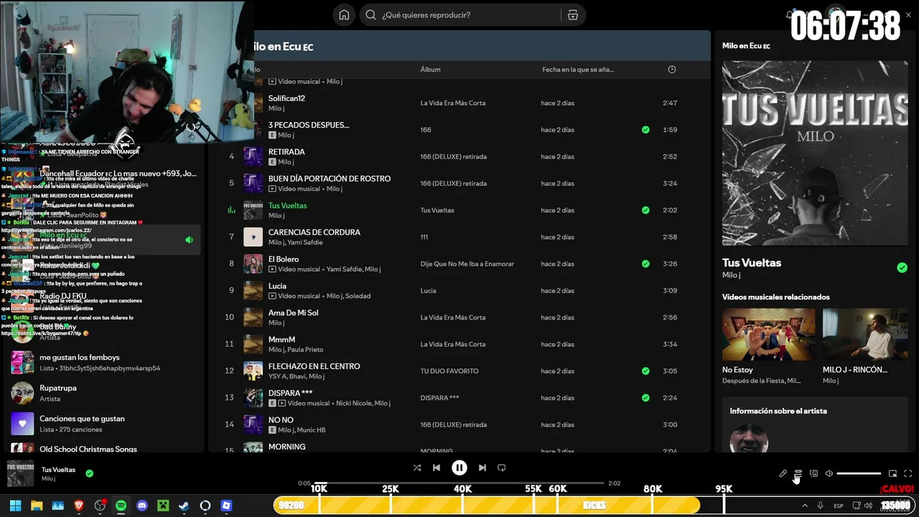The height and width of the screenshot is (517, 919).
Task: Open the play queue
Action: [x=798, y=473]
